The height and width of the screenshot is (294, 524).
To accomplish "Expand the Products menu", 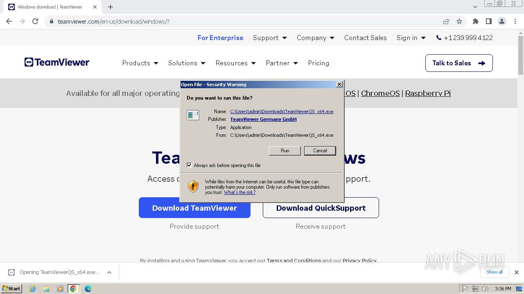I will (x=140, y=63).
